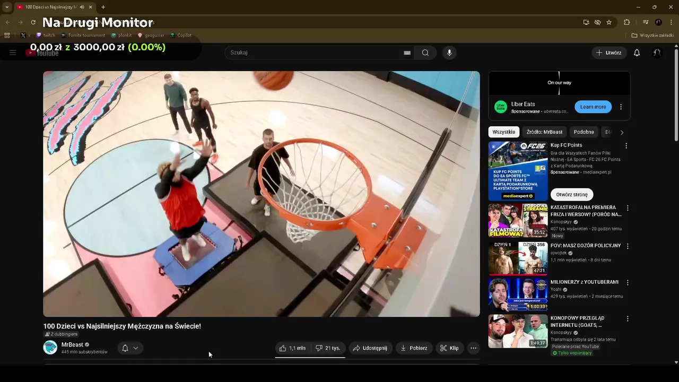Download video with Pobierz button
The width and height of the screenshot is (679, 382).
click(414, 348)
